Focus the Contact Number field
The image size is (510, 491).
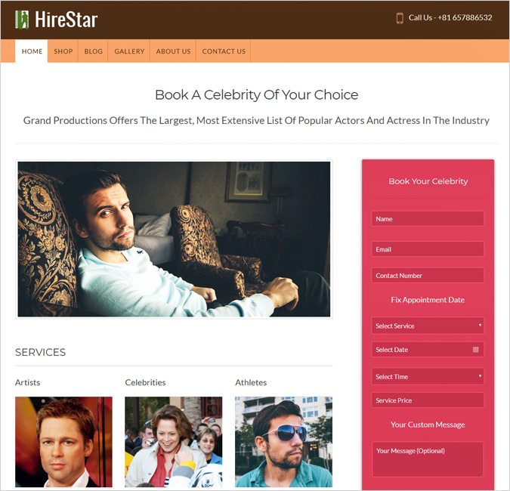point(428,275)
